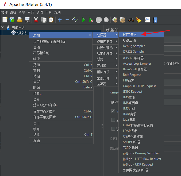Click the Collapse all minus icon
This screenshot has width=181, height=176.
click(67, 20)
